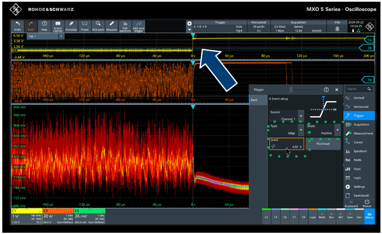
Task: Toggle the blue Menu button
Action: pos(369,216)
